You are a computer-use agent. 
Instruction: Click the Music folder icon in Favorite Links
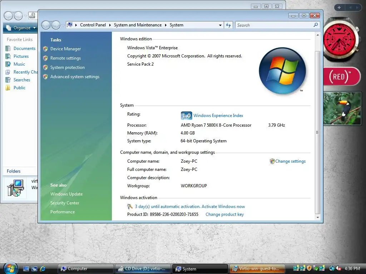pos(8,64)
